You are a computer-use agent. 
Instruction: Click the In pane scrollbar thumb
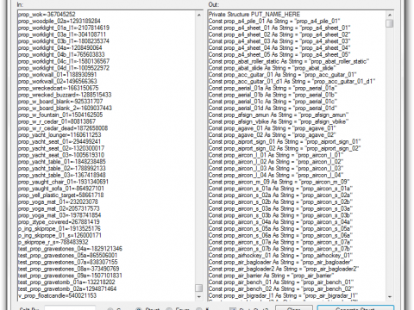[x=198, y=288]
